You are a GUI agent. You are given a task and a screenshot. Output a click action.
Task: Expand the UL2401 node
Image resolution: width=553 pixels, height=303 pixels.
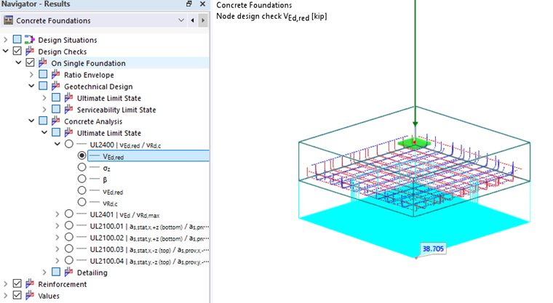coord(57,214)
